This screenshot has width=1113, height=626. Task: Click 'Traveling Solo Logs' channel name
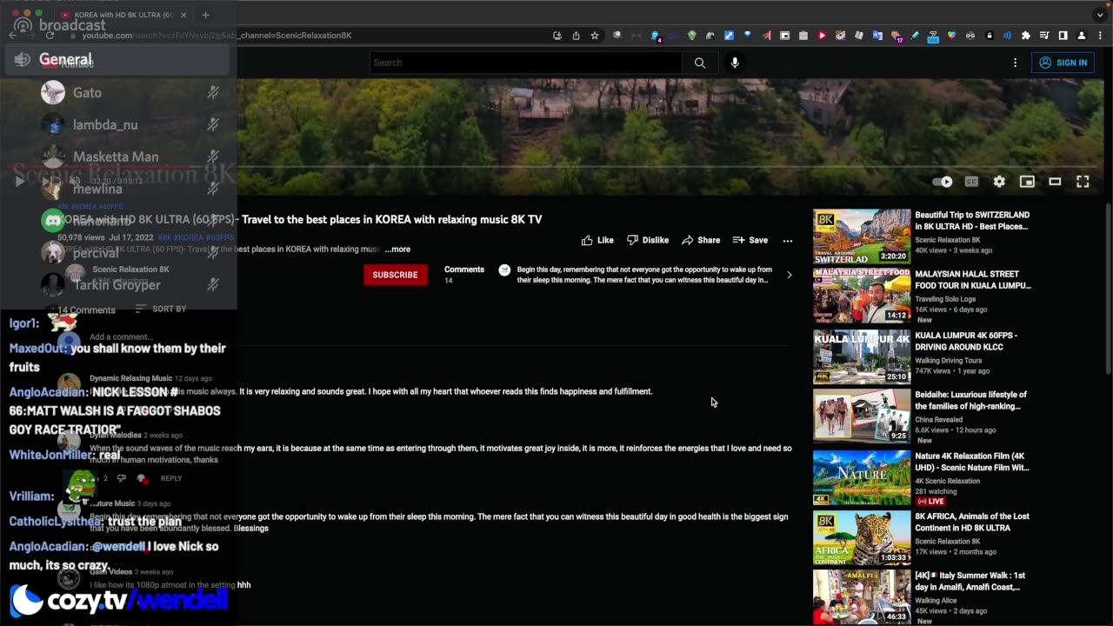pyautogui.click(x=945, y=299)
